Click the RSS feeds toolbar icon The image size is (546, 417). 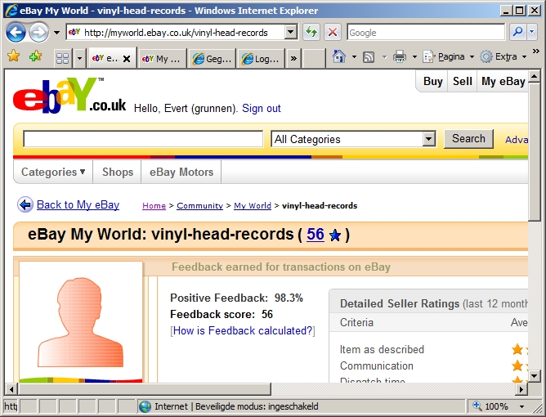pyautogui.click(x=369, y=57)
